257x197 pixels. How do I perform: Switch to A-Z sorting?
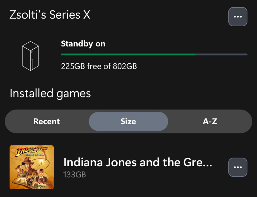pyautogui.click(x=210, y=121)
